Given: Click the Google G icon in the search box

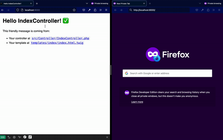Looking at the screenshot, I should point(126,73).
